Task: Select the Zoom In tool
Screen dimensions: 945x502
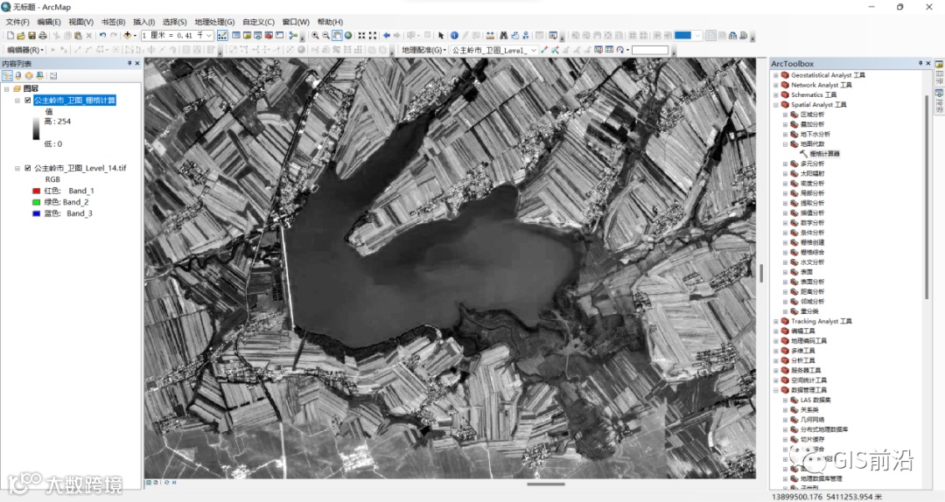Action: click(x=315, y=36)
